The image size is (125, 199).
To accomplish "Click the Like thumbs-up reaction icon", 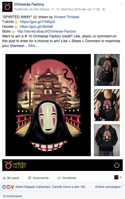I will click(x=4, y=187).
